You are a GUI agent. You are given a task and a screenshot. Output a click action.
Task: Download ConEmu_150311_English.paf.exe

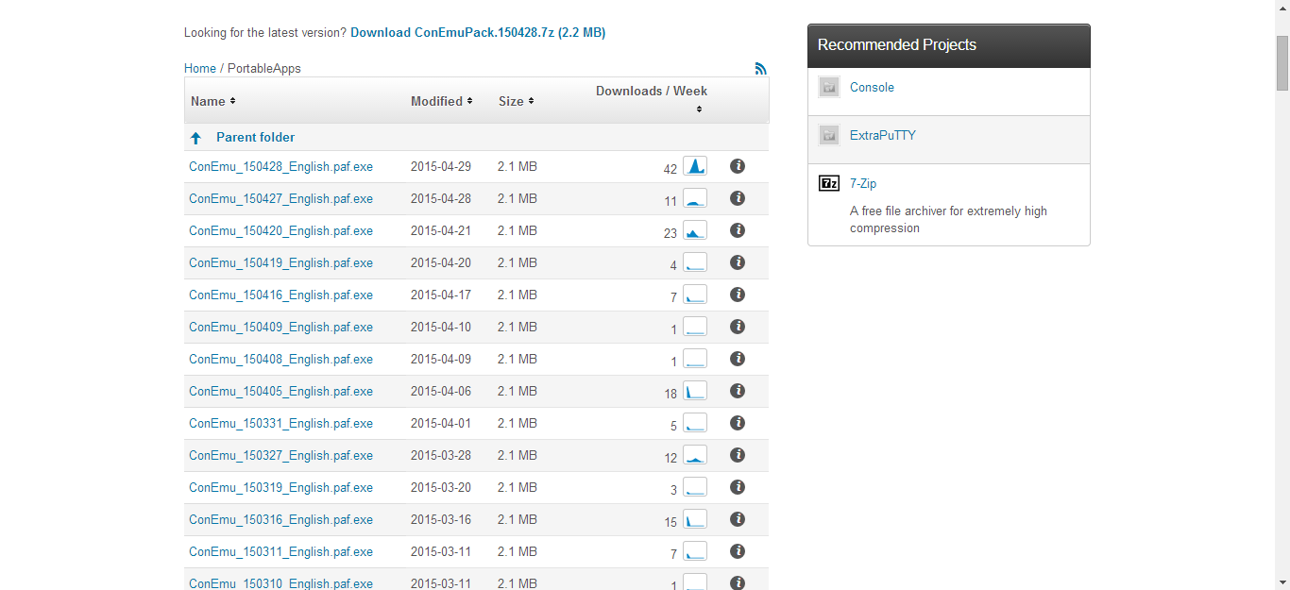coord(280,552)
